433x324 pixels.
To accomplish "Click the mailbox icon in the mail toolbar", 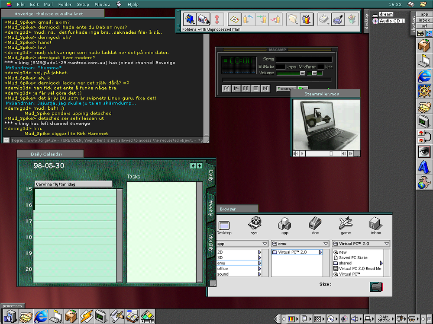I will (204, 19).
